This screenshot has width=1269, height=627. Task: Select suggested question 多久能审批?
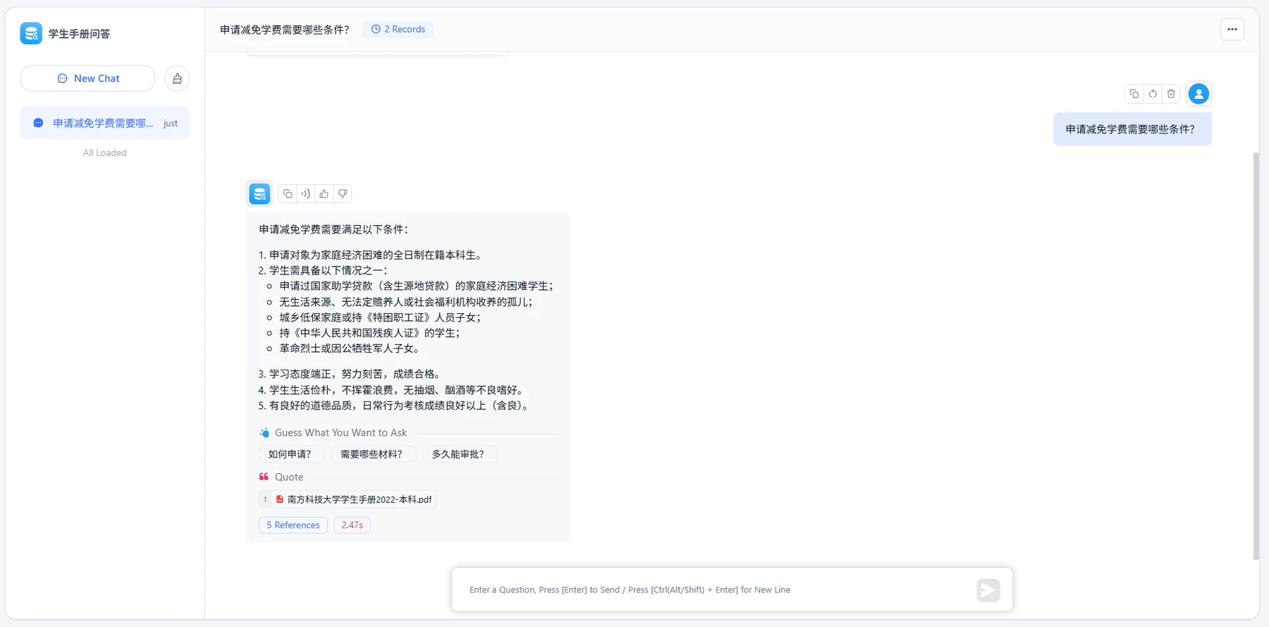pyautogui.click(x=459, y=454)
